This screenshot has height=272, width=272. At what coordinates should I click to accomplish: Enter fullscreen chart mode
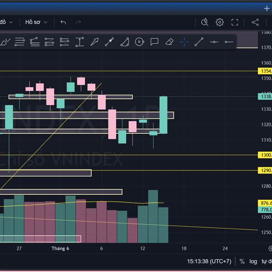[x=235, y=22]
